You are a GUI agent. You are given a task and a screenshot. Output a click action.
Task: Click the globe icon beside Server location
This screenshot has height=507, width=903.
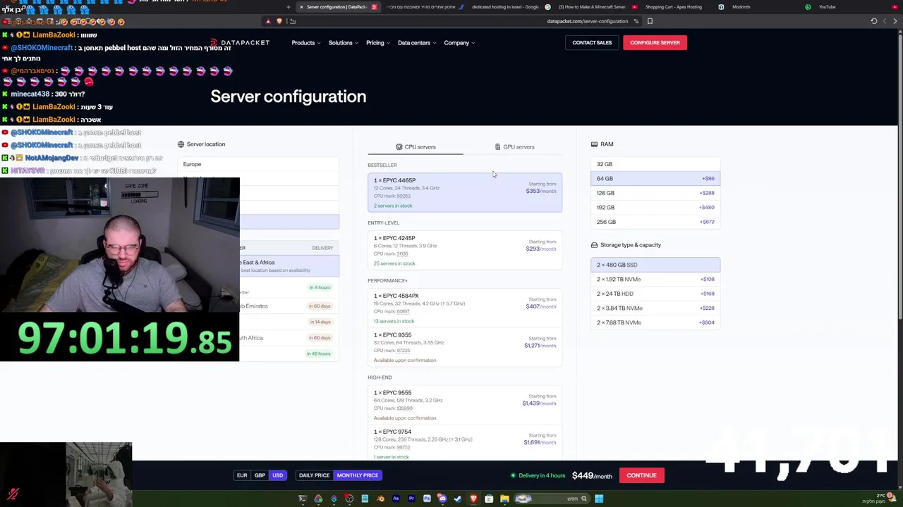pyautogui.click(x=181, y=144)
